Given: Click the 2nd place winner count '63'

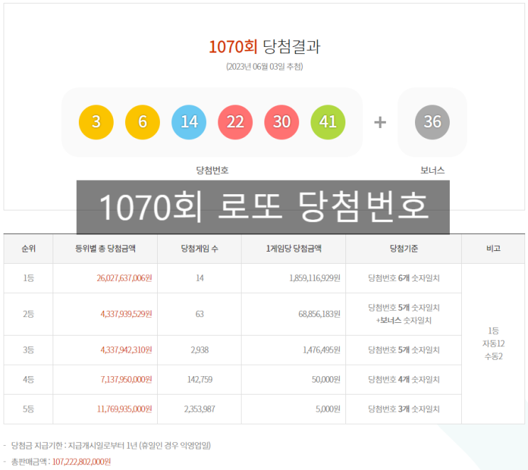Looking at the screenshot, I should pyautogui.click(x=200, y=314).
